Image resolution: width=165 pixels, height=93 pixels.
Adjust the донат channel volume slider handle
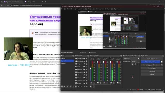(x=91, y=68)
